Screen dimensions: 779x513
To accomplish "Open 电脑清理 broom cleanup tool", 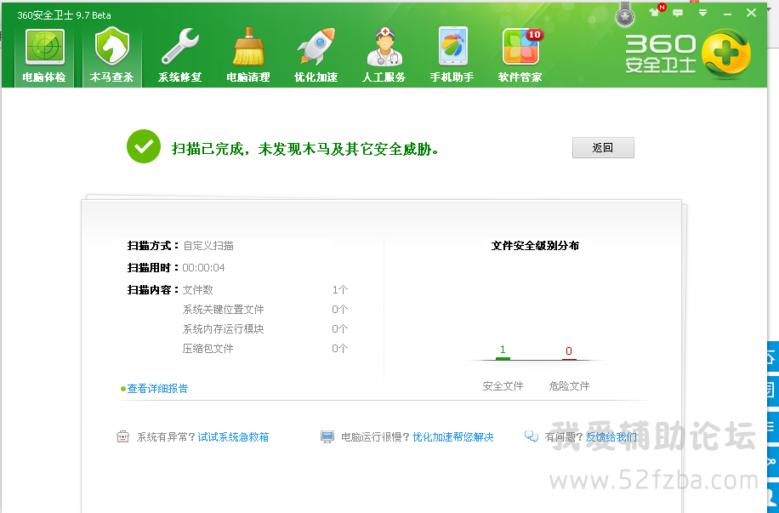I will coord(248,56).
